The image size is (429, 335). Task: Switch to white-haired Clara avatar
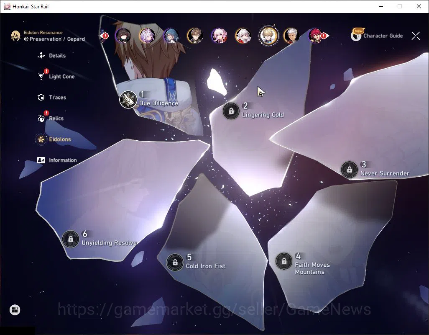click(x=243, y=36)
